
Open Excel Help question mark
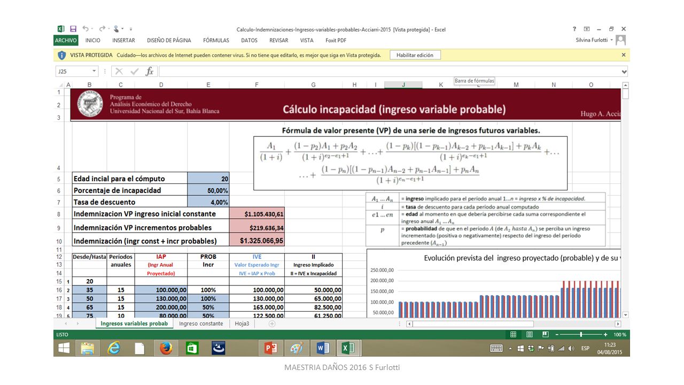click(574, 29)
